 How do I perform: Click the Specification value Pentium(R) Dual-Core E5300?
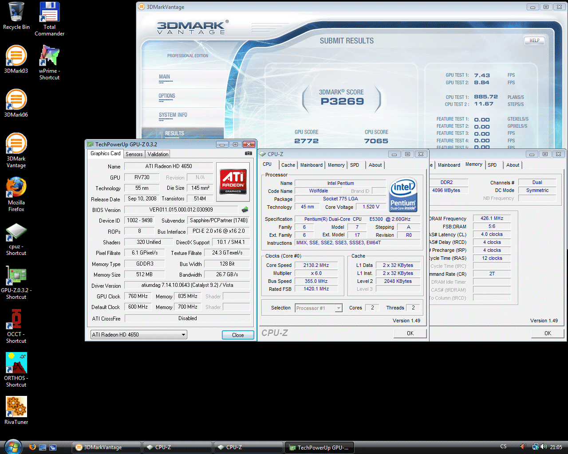(357, 219)
